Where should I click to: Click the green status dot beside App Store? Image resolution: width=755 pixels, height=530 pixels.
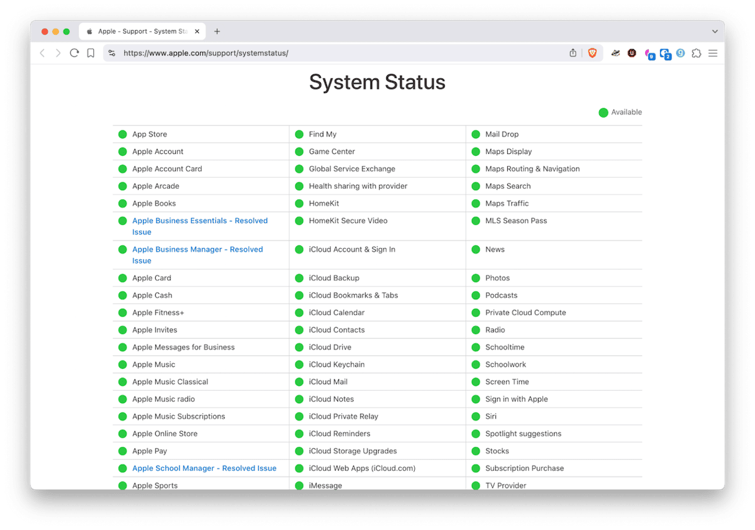[122, 134]
